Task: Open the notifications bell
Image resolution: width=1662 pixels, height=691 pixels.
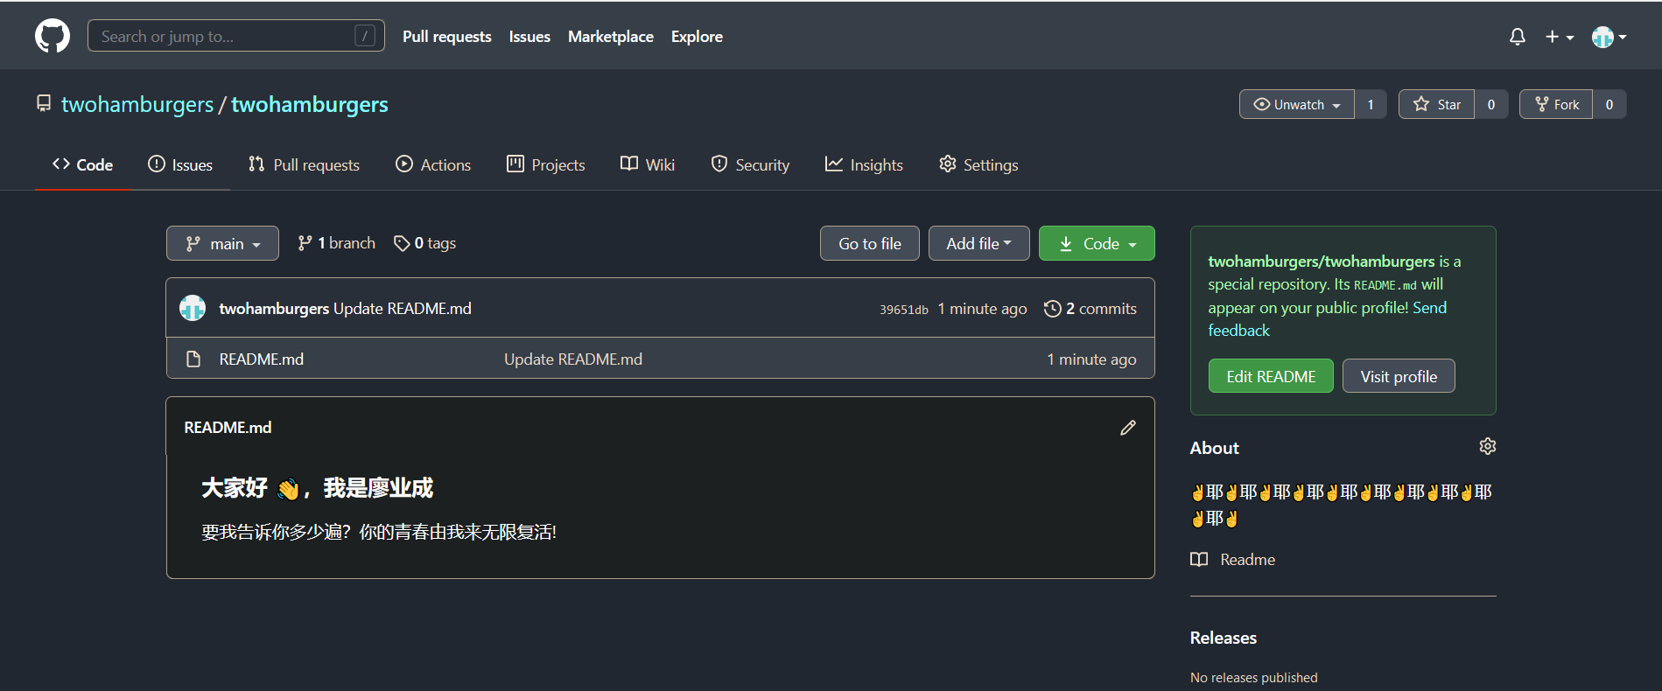Action: pos(1518,37)
